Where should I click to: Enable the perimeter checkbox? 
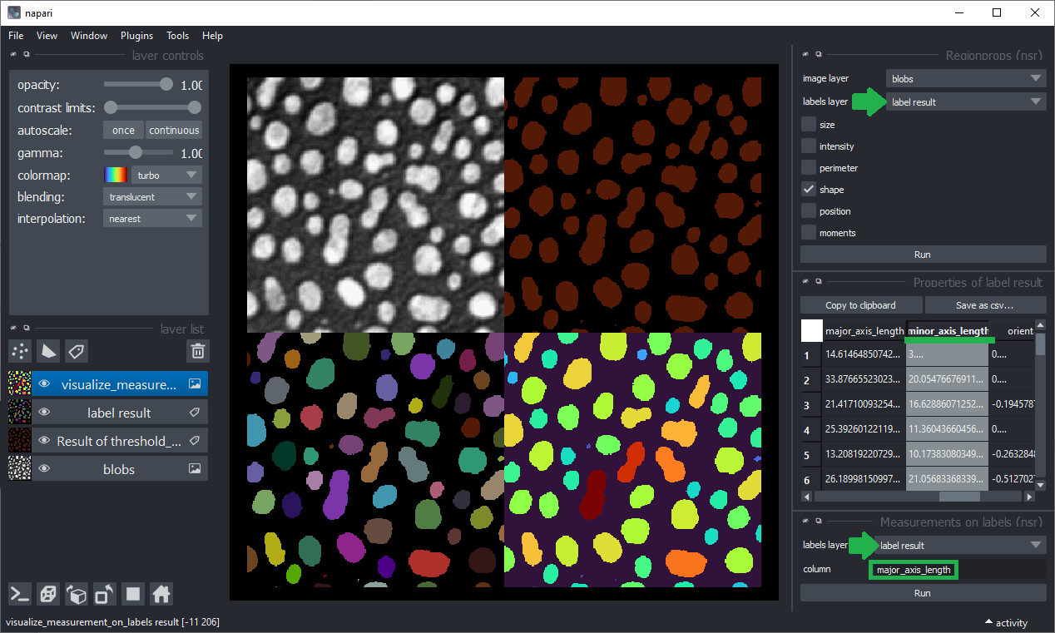point(808,168)
